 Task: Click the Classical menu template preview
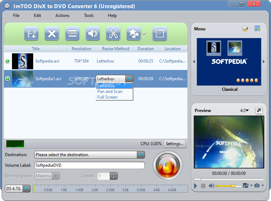229,62
